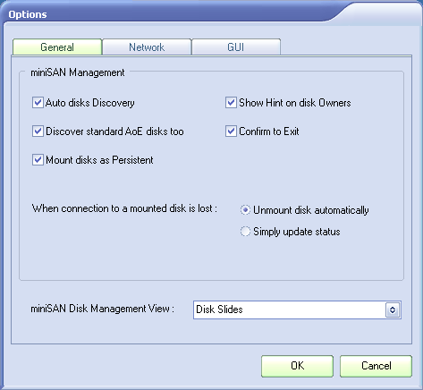The width and height of the screenshot is (423, 390).
Task: Confirm settings with the OK button
Action: [297, 366]
